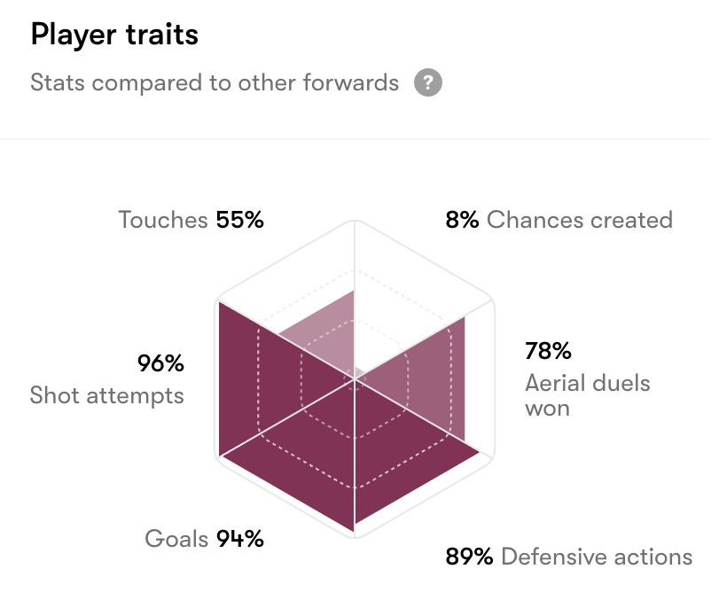
Task: Click the 94% Goals value
Action: click(x=239, y=538)
